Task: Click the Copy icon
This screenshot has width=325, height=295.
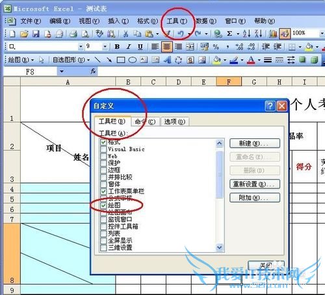Action: click(x=137, y=34)
